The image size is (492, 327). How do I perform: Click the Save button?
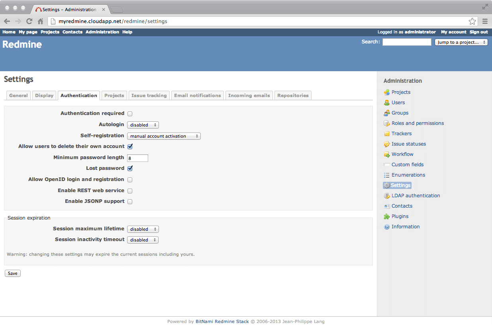(x=12, y=273)
